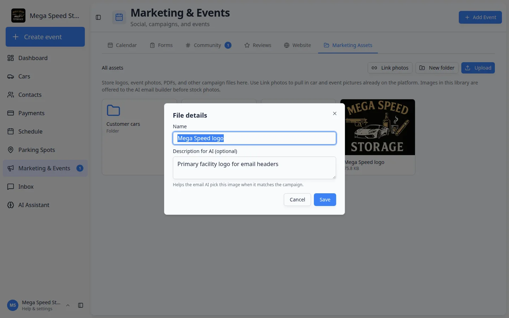The image size is (509, 318).
Task: Click the New folder button
Action: click(437, 68)
